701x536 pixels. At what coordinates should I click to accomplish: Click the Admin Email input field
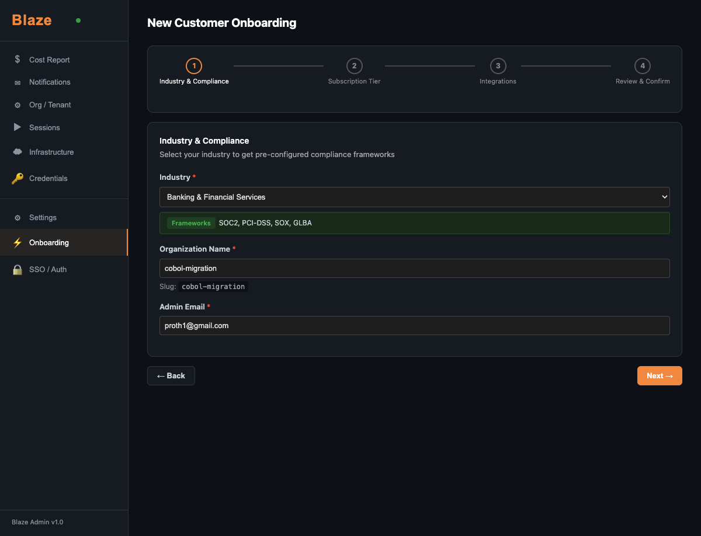click(x=415, y=325)
